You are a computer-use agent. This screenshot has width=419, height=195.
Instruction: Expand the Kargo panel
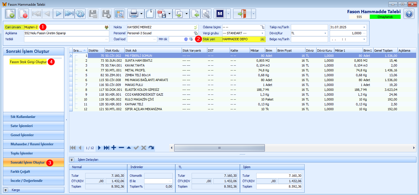tap(6, 190)
